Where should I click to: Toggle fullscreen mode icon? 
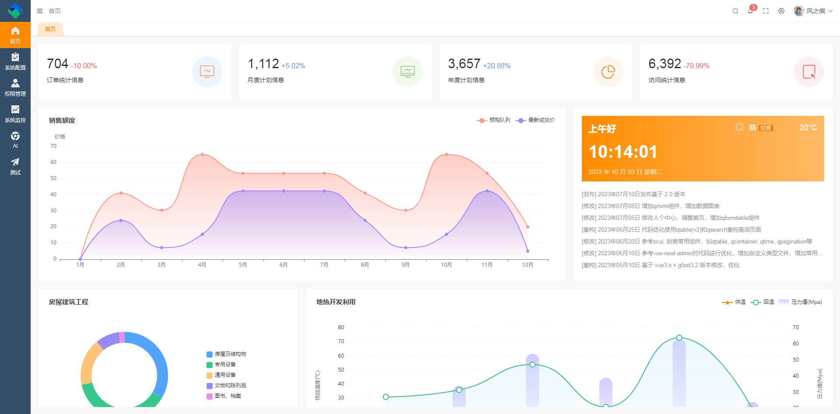(766, 11)
